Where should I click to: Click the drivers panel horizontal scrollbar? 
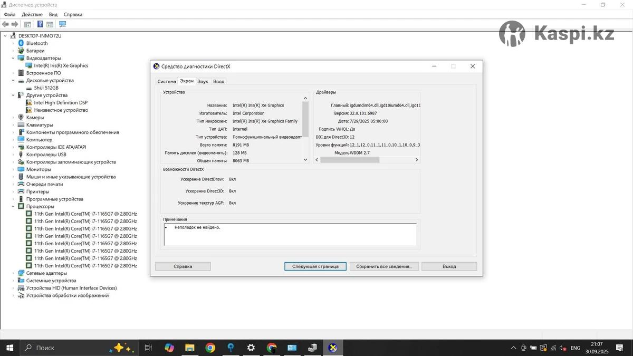(350, 160)
